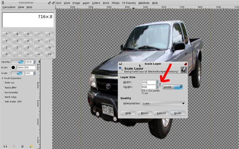Click the Scale button in the dialog

click(x=178, y=113)
